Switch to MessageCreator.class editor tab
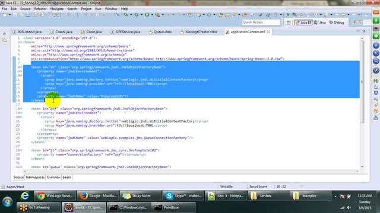This screenshot has height=213, width=380. click(x=199, y=32)
